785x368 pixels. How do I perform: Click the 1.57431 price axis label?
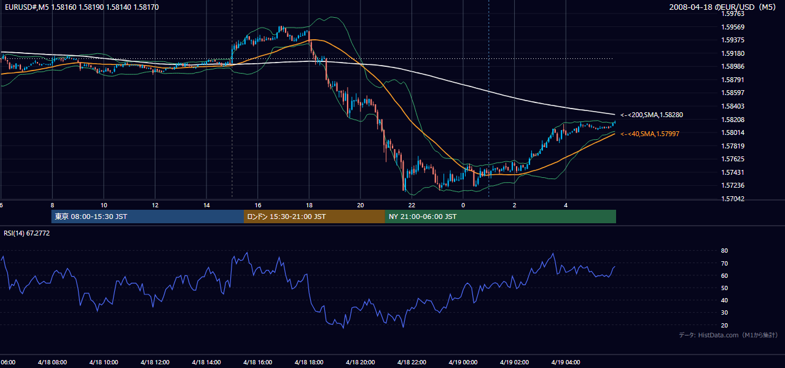point(733,172)
